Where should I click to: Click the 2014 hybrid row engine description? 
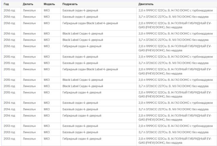(173, 117)
